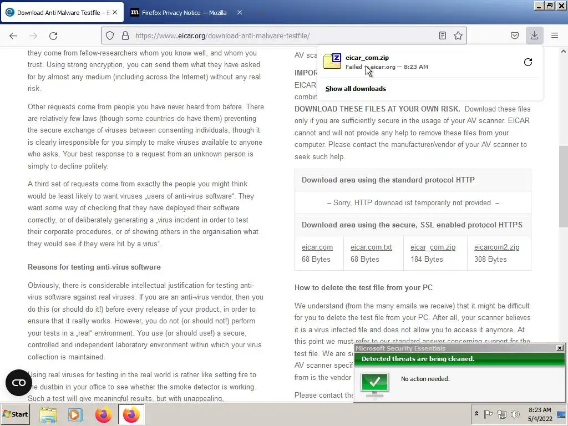Click the Show desktop button
Image resolution: width=568 pixels, height=426 pixels.
(x=562, y=414)
